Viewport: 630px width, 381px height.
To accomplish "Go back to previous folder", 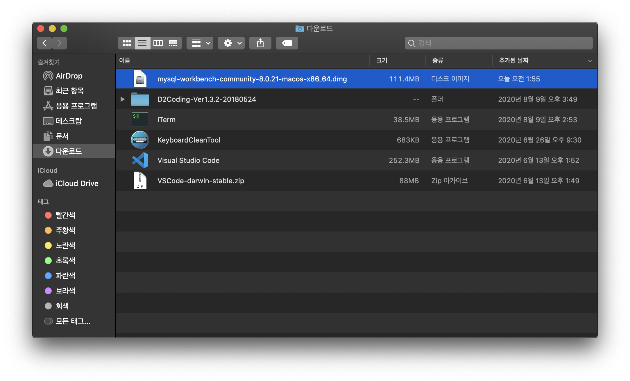I will coord(44,43).
